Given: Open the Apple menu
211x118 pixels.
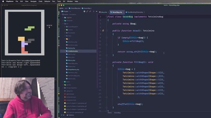Looking at the screenshot, I should (3, 1).
